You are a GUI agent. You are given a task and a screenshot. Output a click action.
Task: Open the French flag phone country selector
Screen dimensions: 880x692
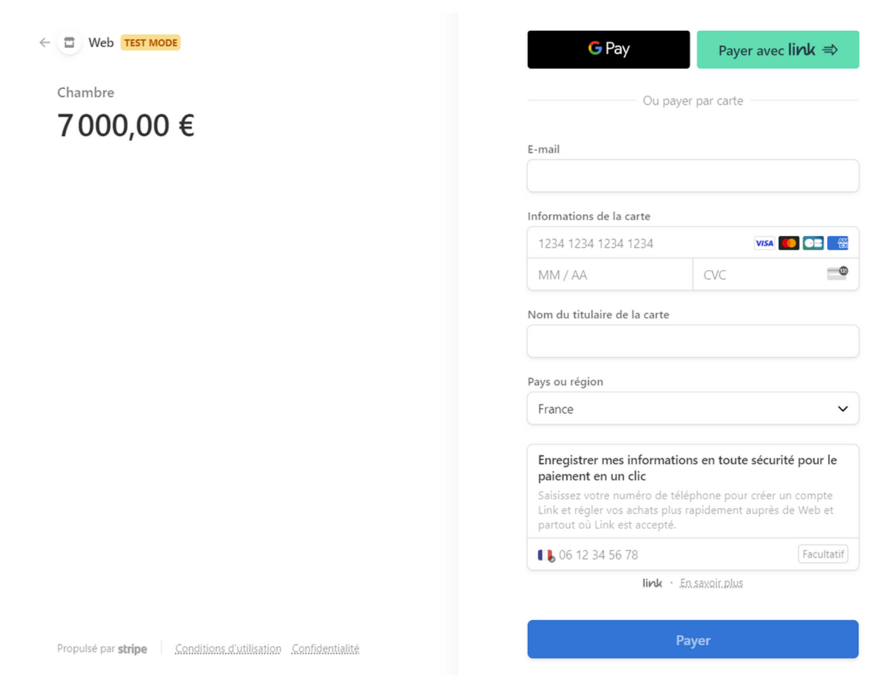click(x=546, y=555)
